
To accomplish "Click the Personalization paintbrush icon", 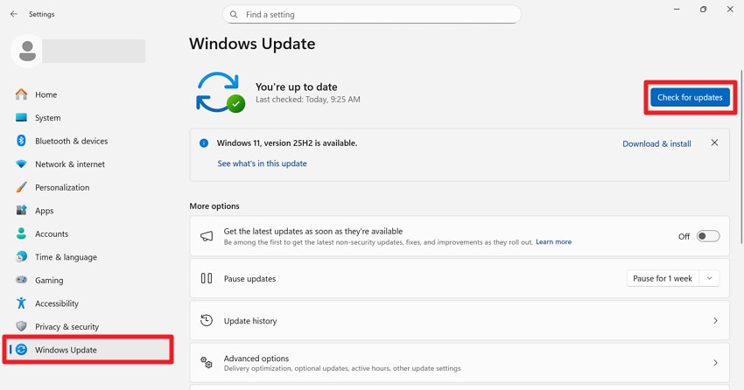I will (21, 187).
